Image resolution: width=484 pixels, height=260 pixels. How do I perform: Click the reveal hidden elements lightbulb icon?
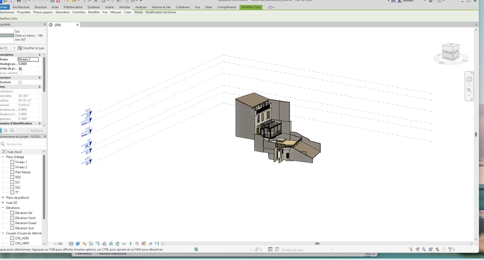[130, 244]
